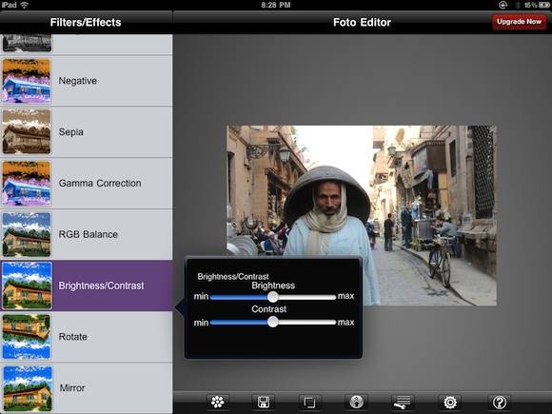Tap the battery indicator in status bar

pyautogui.click(x=543, y=5)
